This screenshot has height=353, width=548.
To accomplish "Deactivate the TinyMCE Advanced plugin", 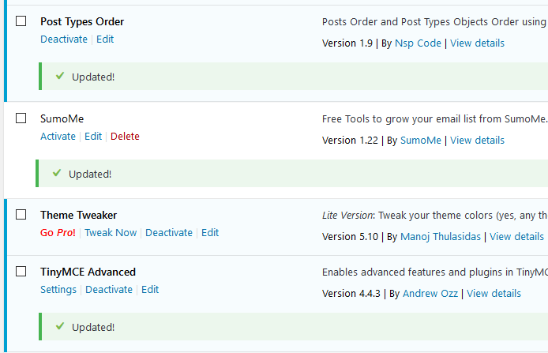I will coord(109,289).
